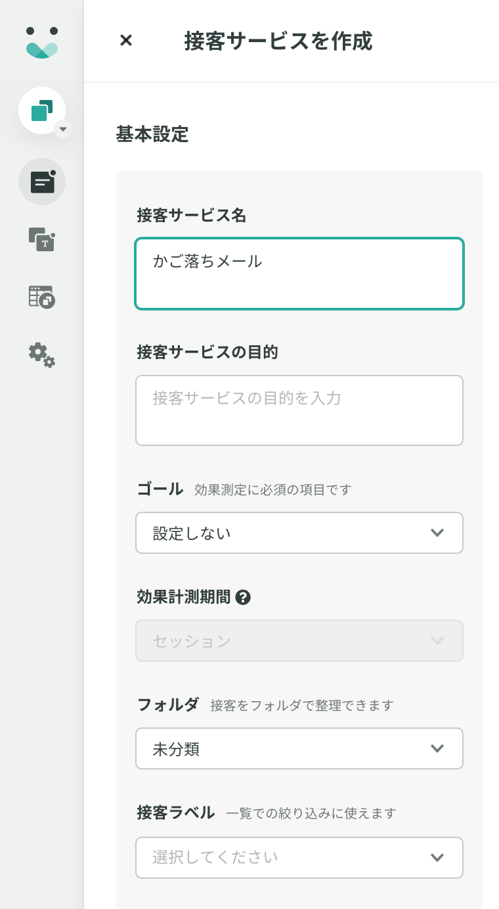Open the data table sidebar icon
Image resolution: width=499 pixels, height=909 pixels.
(42, 297)
